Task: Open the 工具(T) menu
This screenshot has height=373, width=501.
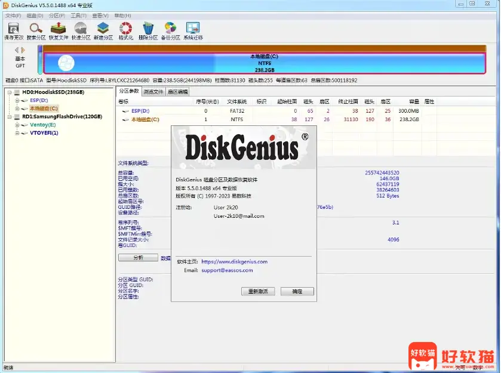Action: 79,16
